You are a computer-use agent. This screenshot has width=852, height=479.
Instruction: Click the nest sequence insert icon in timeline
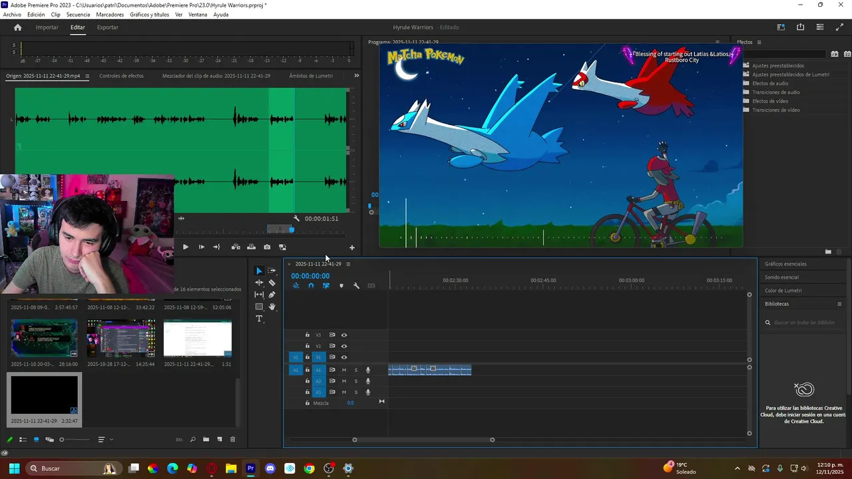(296, 286)
